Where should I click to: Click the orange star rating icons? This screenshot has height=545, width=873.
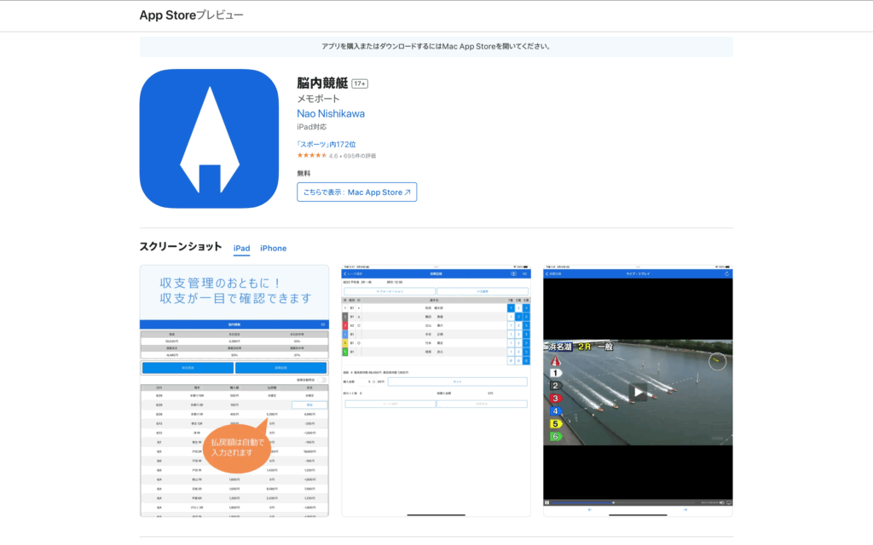[312, 156]
